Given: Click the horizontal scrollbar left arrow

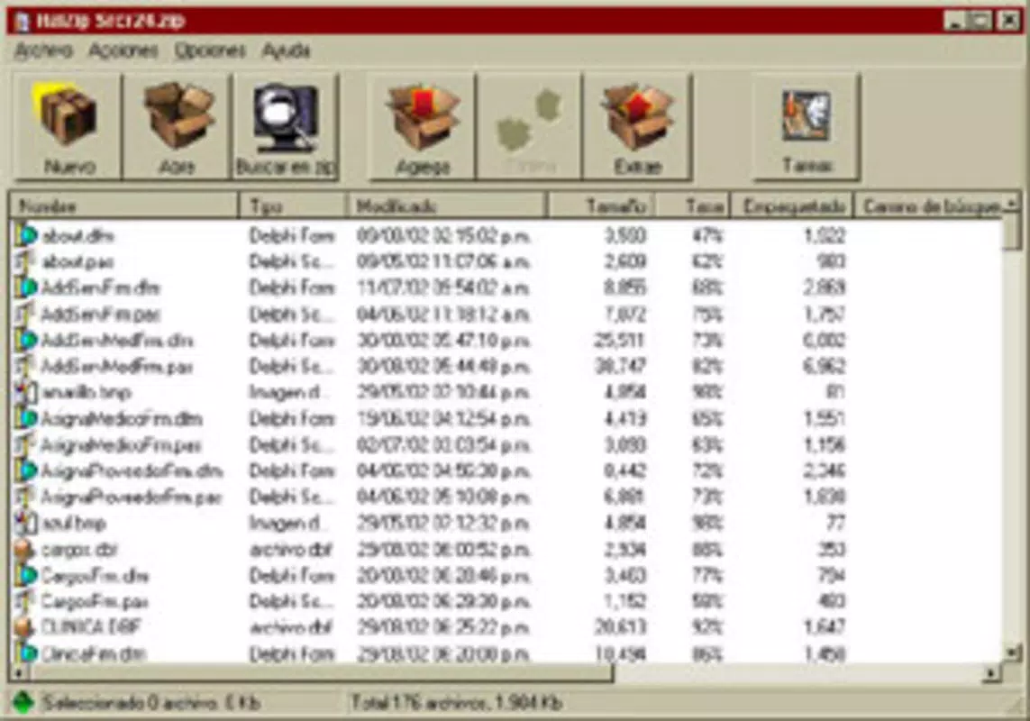Looking at the screenshot, I should (x=20, y=673).
